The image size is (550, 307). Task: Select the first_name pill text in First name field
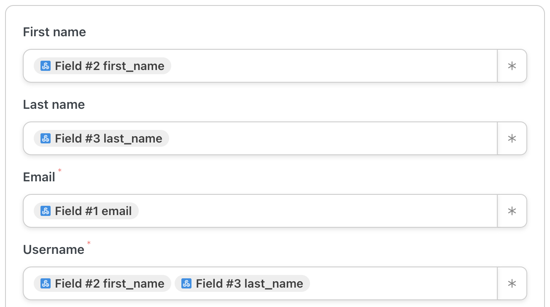point(110,66)
